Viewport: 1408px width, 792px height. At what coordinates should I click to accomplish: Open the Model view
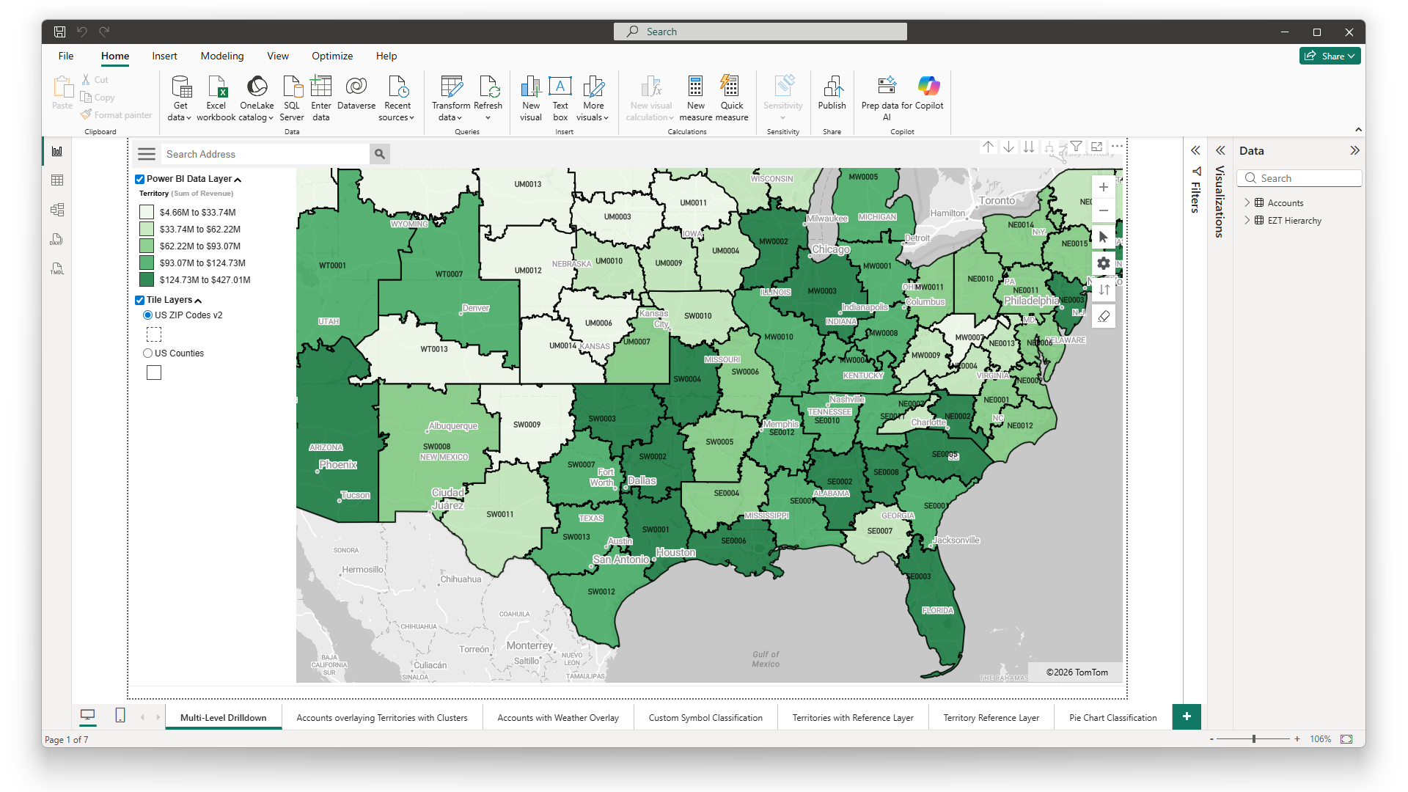pos(56,210)
